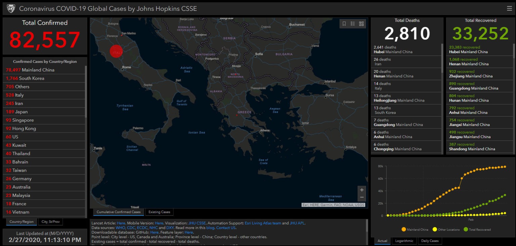Image resolution: width=516 pixels, height=246 pixels.
Task: Open the GitHub downloadable database link
Action: point(155,232)
